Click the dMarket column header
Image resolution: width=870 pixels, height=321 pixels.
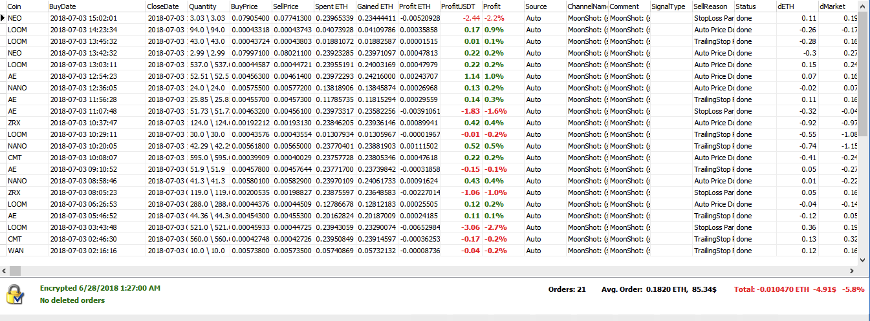click(839, 6)
